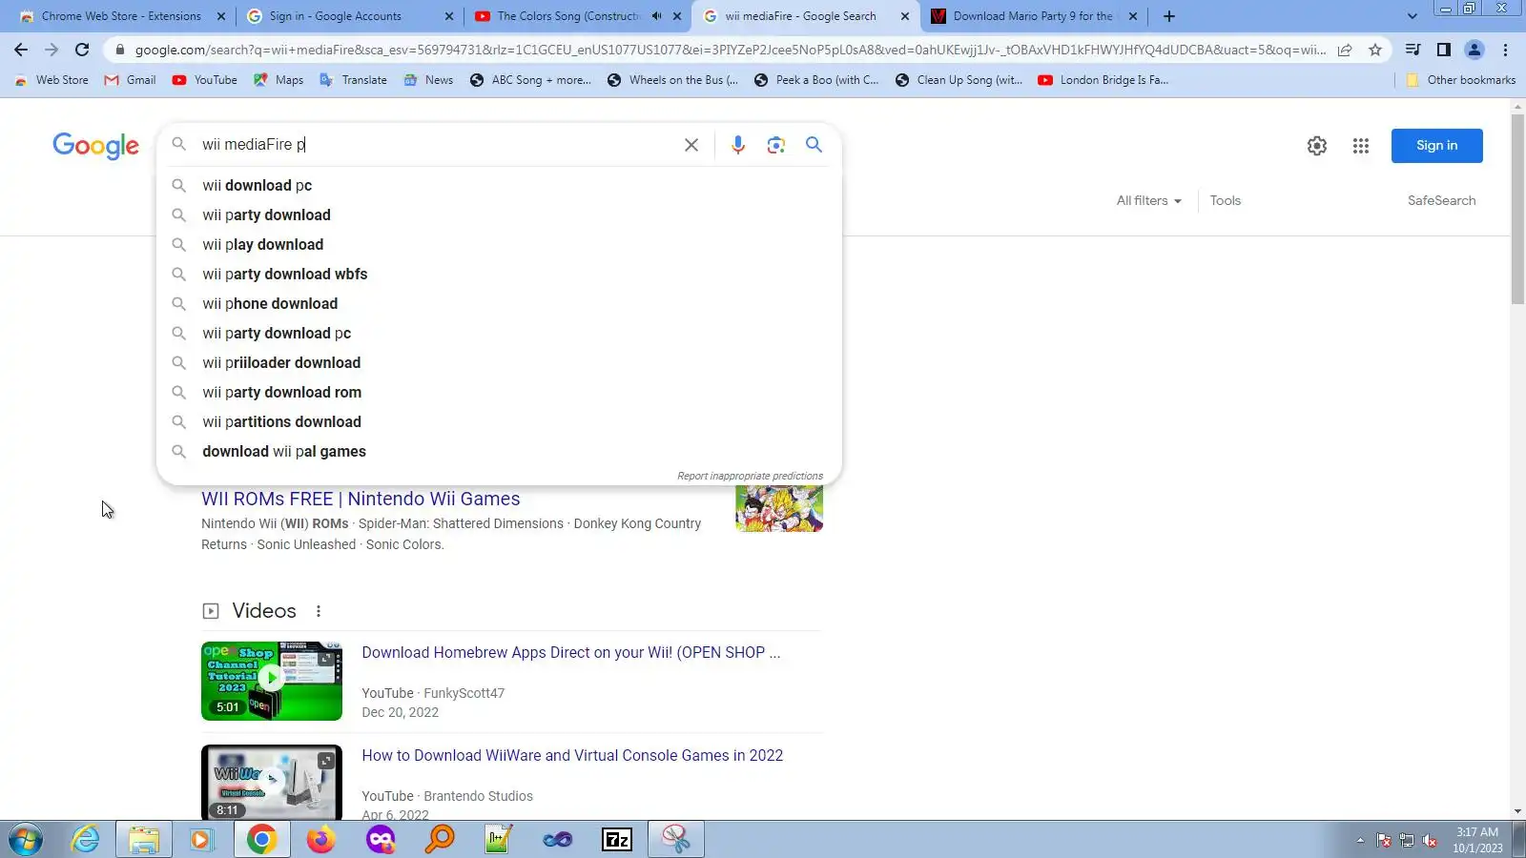Mute the Colors Song tab audio icon
This screenshot has height=858, width=1526.
click(656, 16)
